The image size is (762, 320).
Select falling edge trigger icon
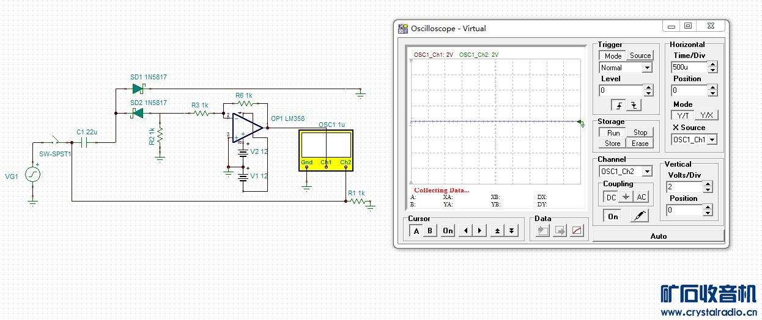click(634, 105)
